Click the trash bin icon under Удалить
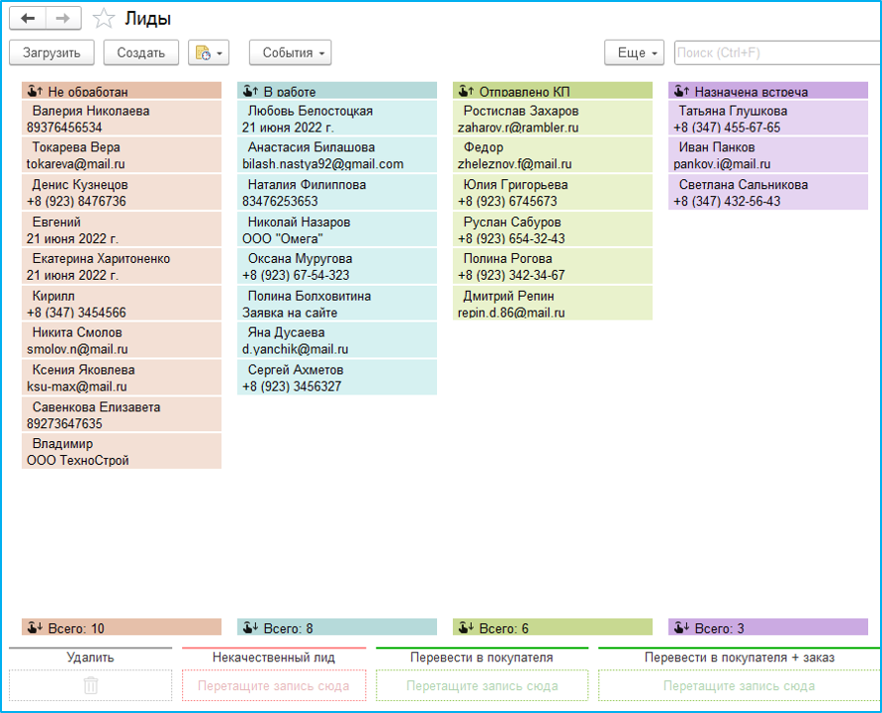 point(91,685)
